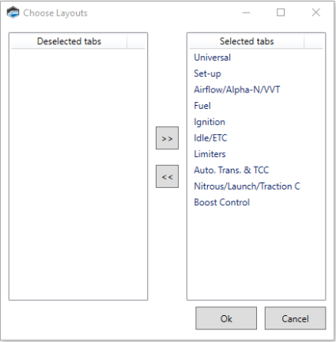The width and height of the screenshot is (336, 342).
Task: Select the Idle/ETC layout item
Action: [210, 138]
